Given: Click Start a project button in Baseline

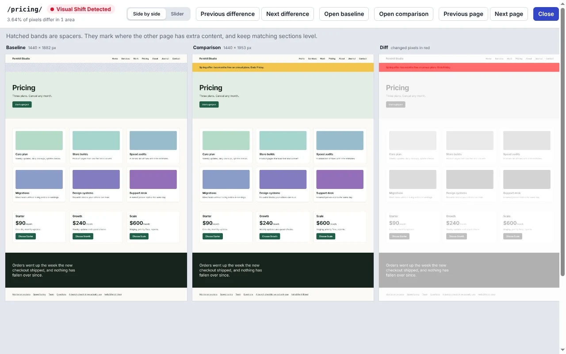Looking at the screenshot, I should (22, 104).
